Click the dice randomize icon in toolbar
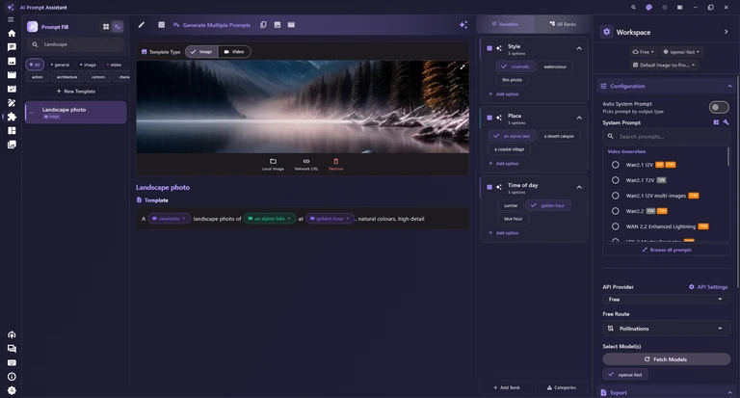Screen dimensions: 740x398 point(162,25)
